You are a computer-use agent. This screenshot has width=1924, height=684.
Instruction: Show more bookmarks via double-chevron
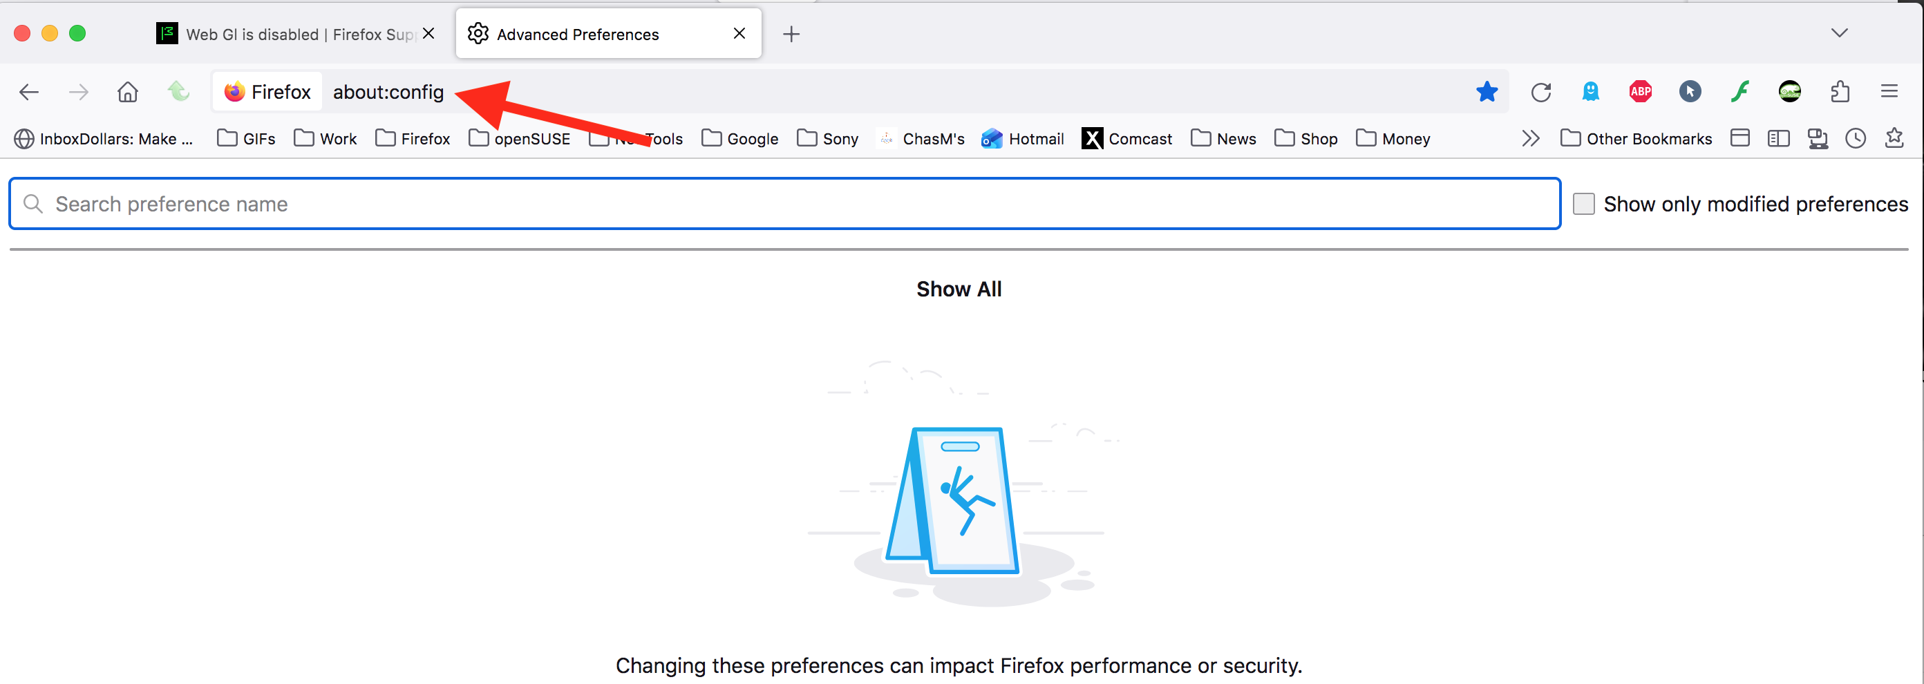coord(1530,138)
